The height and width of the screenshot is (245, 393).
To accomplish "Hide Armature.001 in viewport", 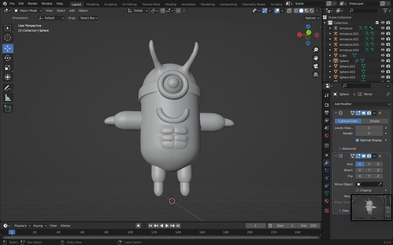I will click(x=383, y=33).
